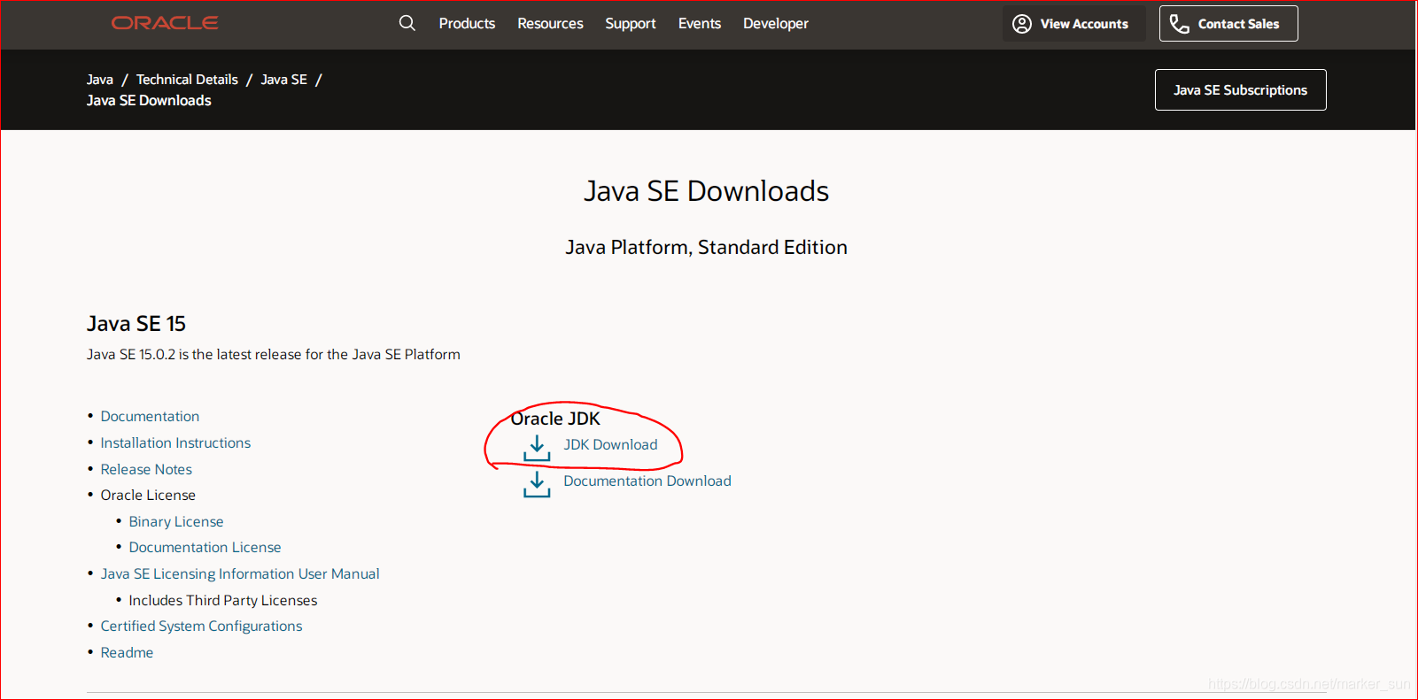Open Java SE Licensing Information User Manual

(240, 574)
